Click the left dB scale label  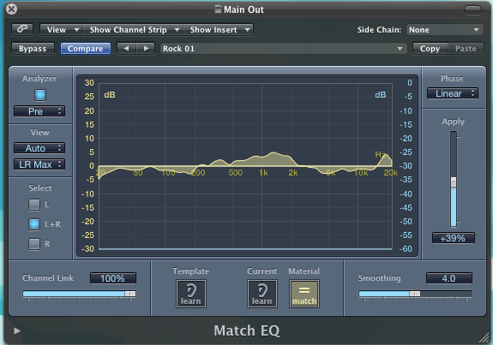(110, 95)
